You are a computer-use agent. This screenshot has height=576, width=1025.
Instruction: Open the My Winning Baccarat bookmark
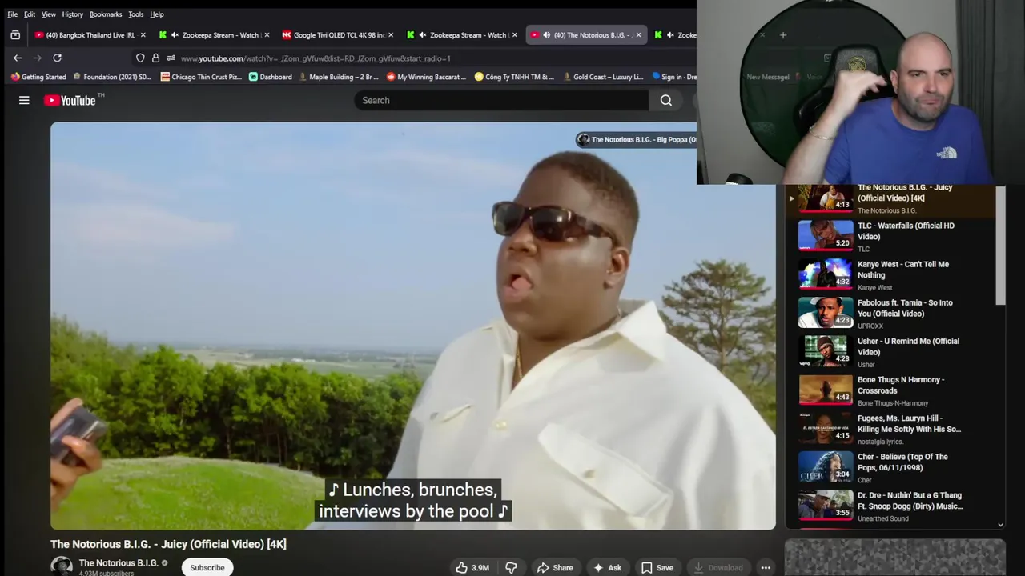[426, 77]
